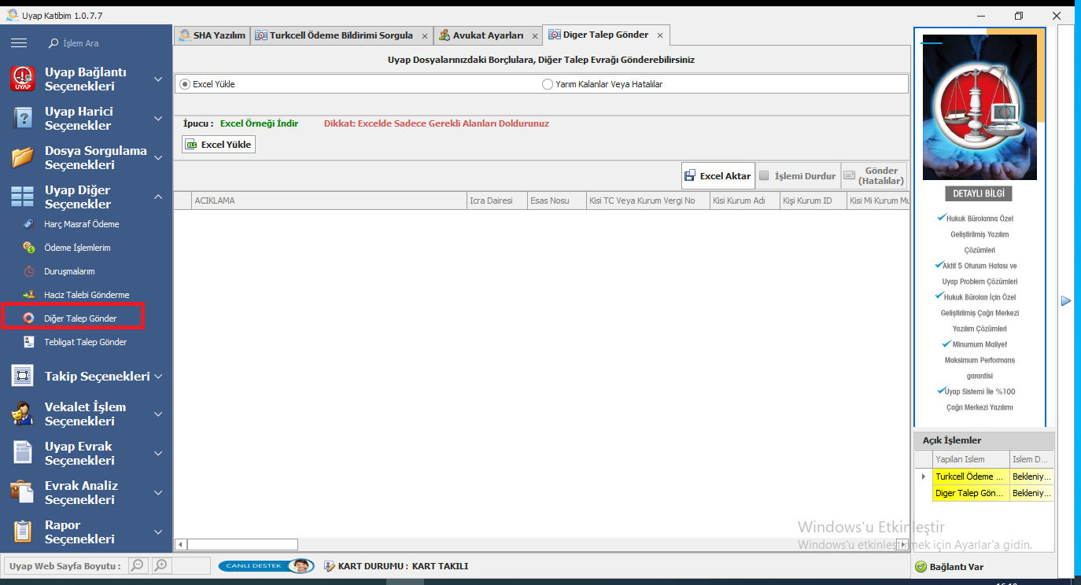Close the Avukat Ayarları tab
The width and height of the screenshot is (1081, 585).
[535, 36]
